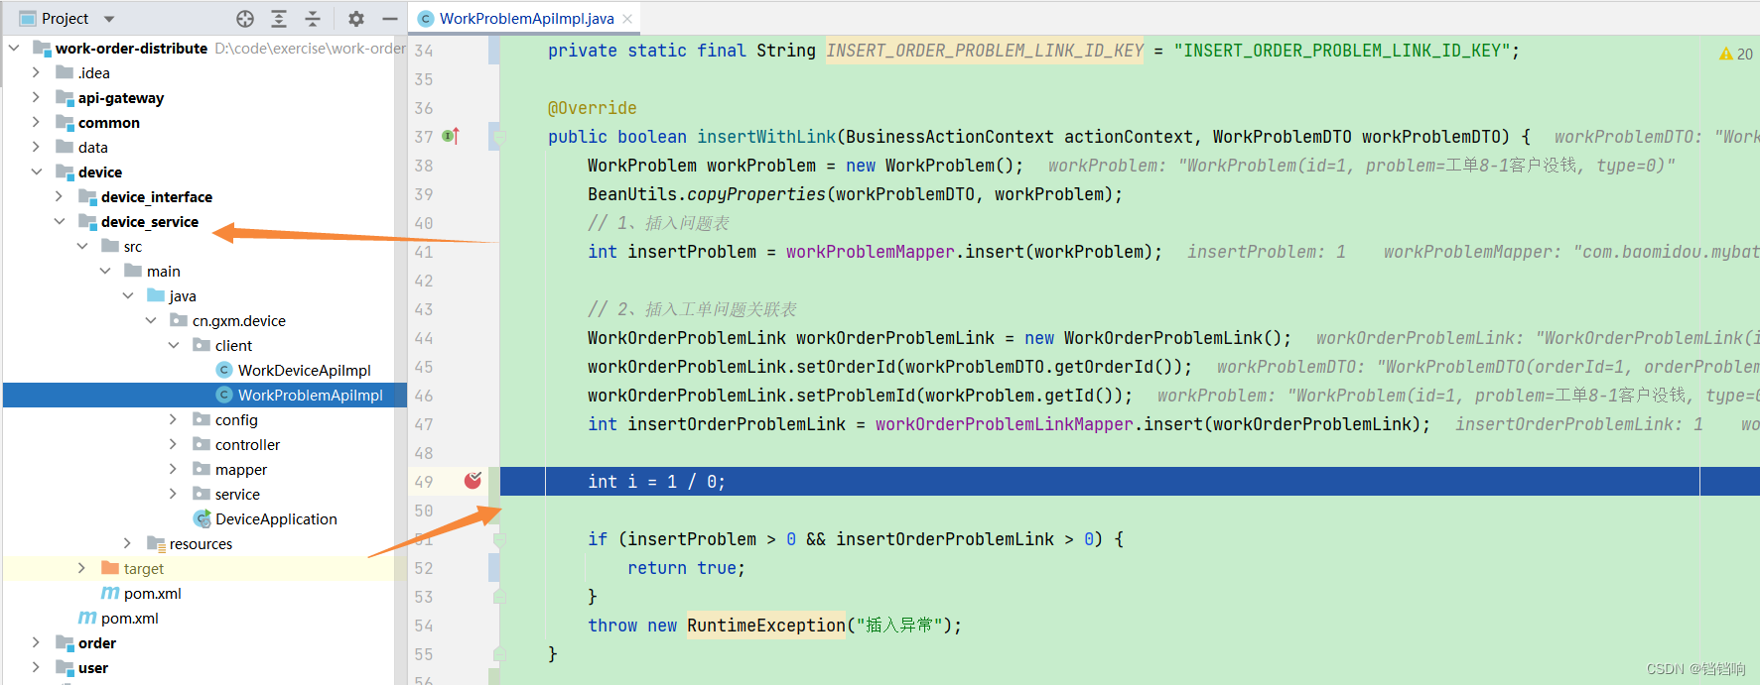Viewport: 1760px width, 685px height.
Task: Click INSERT_ORDER_PROBLEM_LINK_ID_KEY constant name
Action: [x=985, y=51]
